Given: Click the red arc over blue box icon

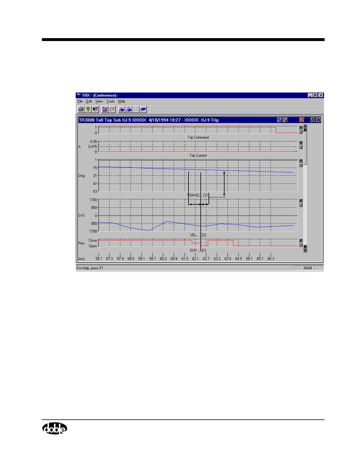Looking at the screenshot, I should click(129, 109).
